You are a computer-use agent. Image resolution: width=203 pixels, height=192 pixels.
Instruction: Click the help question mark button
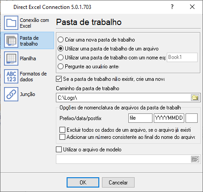[x=172, y=7]
